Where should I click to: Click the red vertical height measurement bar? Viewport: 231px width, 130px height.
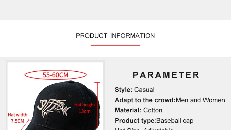pos(97,105)
